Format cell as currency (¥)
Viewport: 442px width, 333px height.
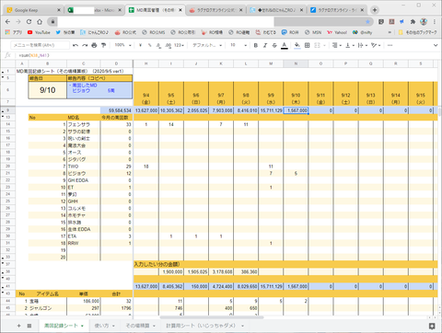click(x=140, y=45)
